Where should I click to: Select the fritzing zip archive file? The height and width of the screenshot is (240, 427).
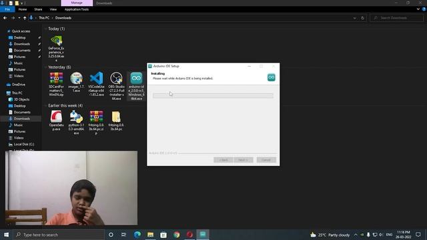96,123
